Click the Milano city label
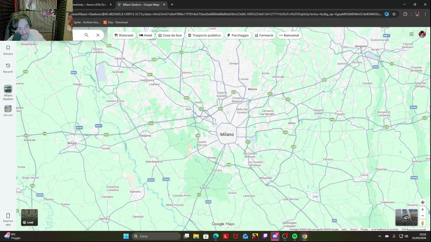 [227, 134]
